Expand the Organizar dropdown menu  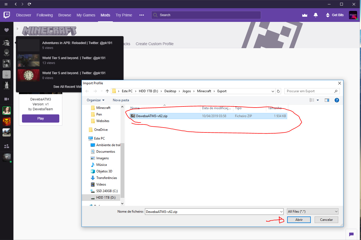click(96, 100)
